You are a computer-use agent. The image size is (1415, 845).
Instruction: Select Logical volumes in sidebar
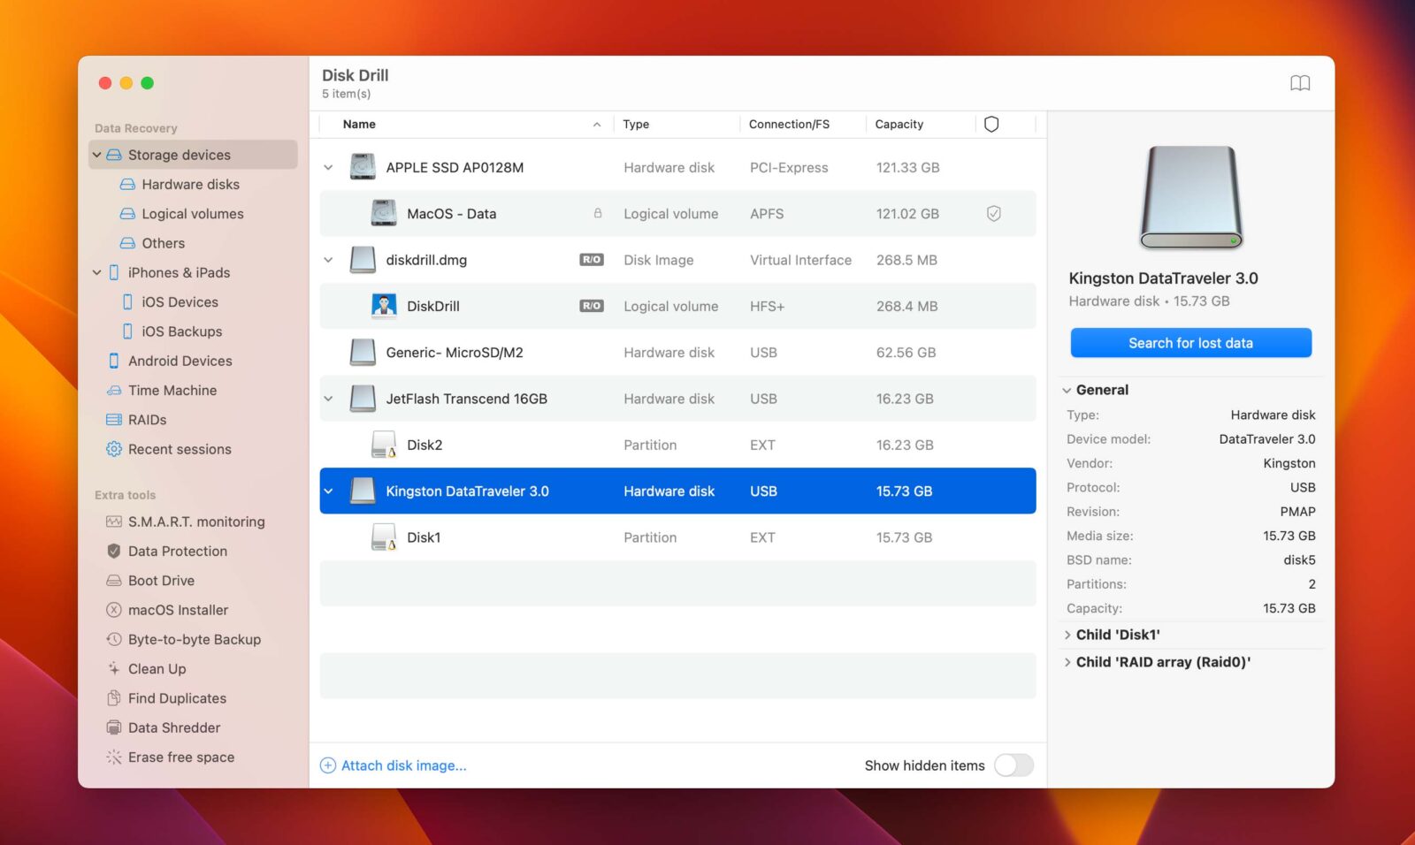192,214
